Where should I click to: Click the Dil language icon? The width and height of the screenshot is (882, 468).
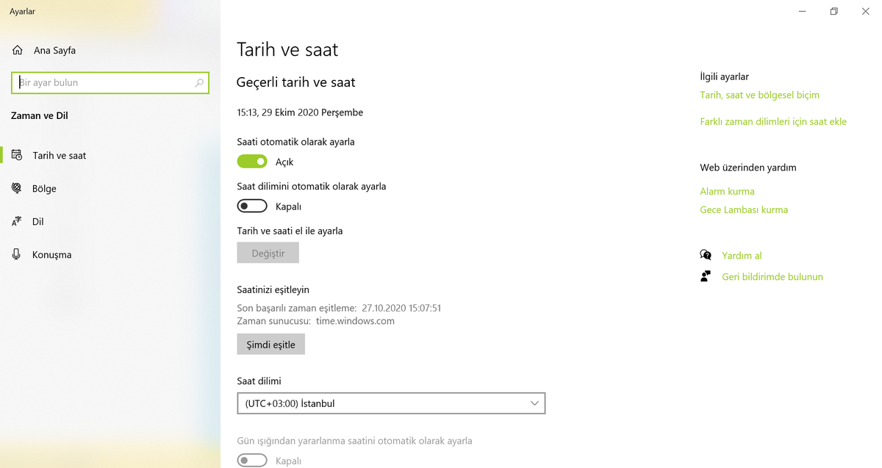tap(17, 221)
